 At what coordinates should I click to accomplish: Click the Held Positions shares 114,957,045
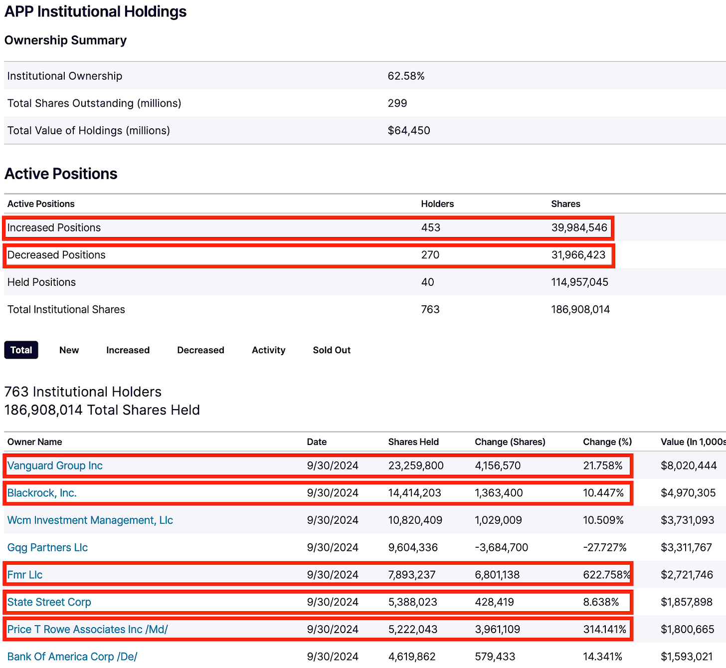[580, 282]
